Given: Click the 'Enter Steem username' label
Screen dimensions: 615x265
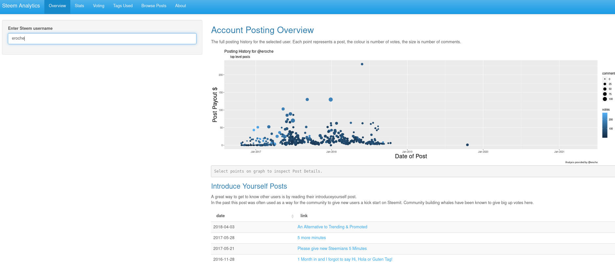Looking at the screenshot, I should click(x=30, y=28).
